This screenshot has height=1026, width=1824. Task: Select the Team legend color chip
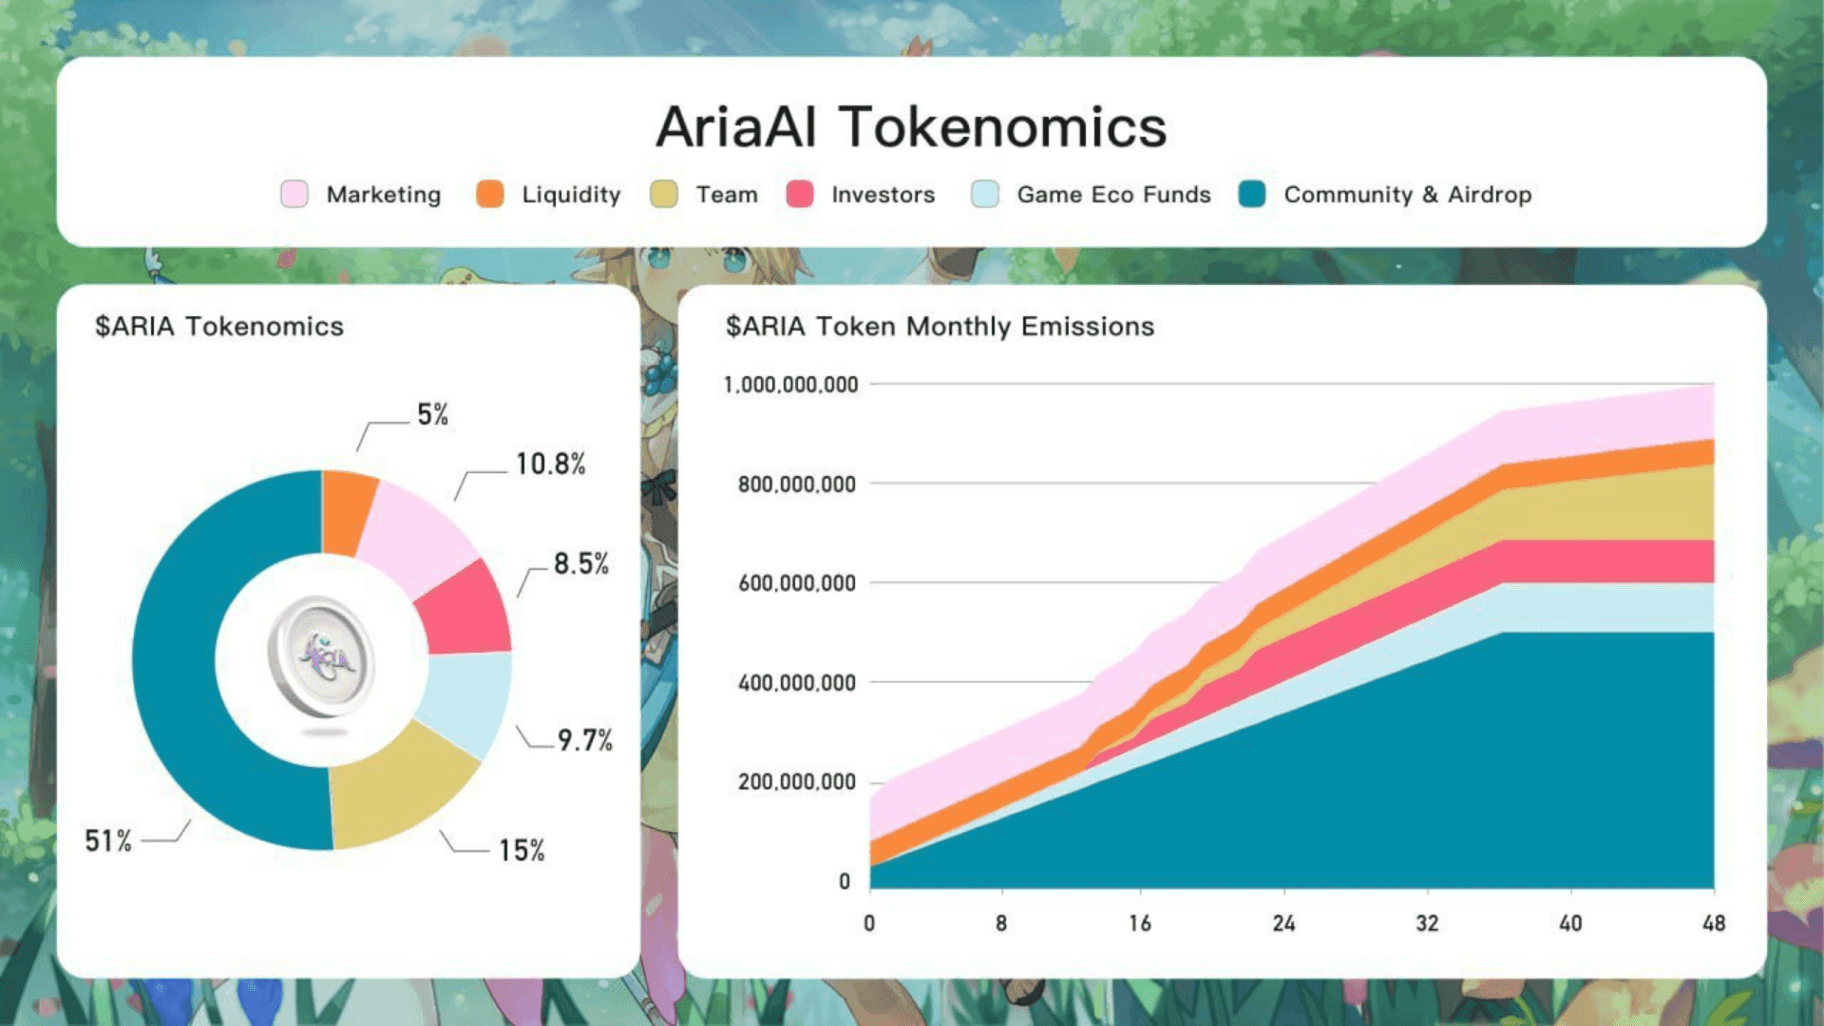663,194
